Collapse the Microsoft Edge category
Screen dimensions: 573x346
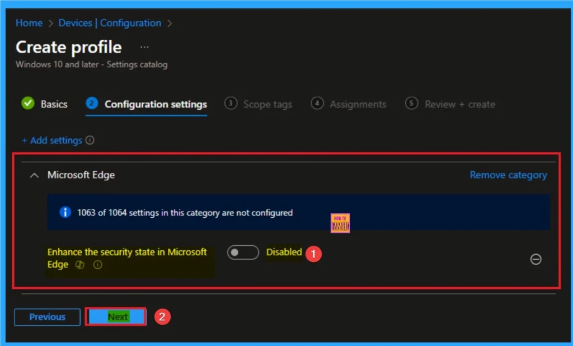(34, 175)
